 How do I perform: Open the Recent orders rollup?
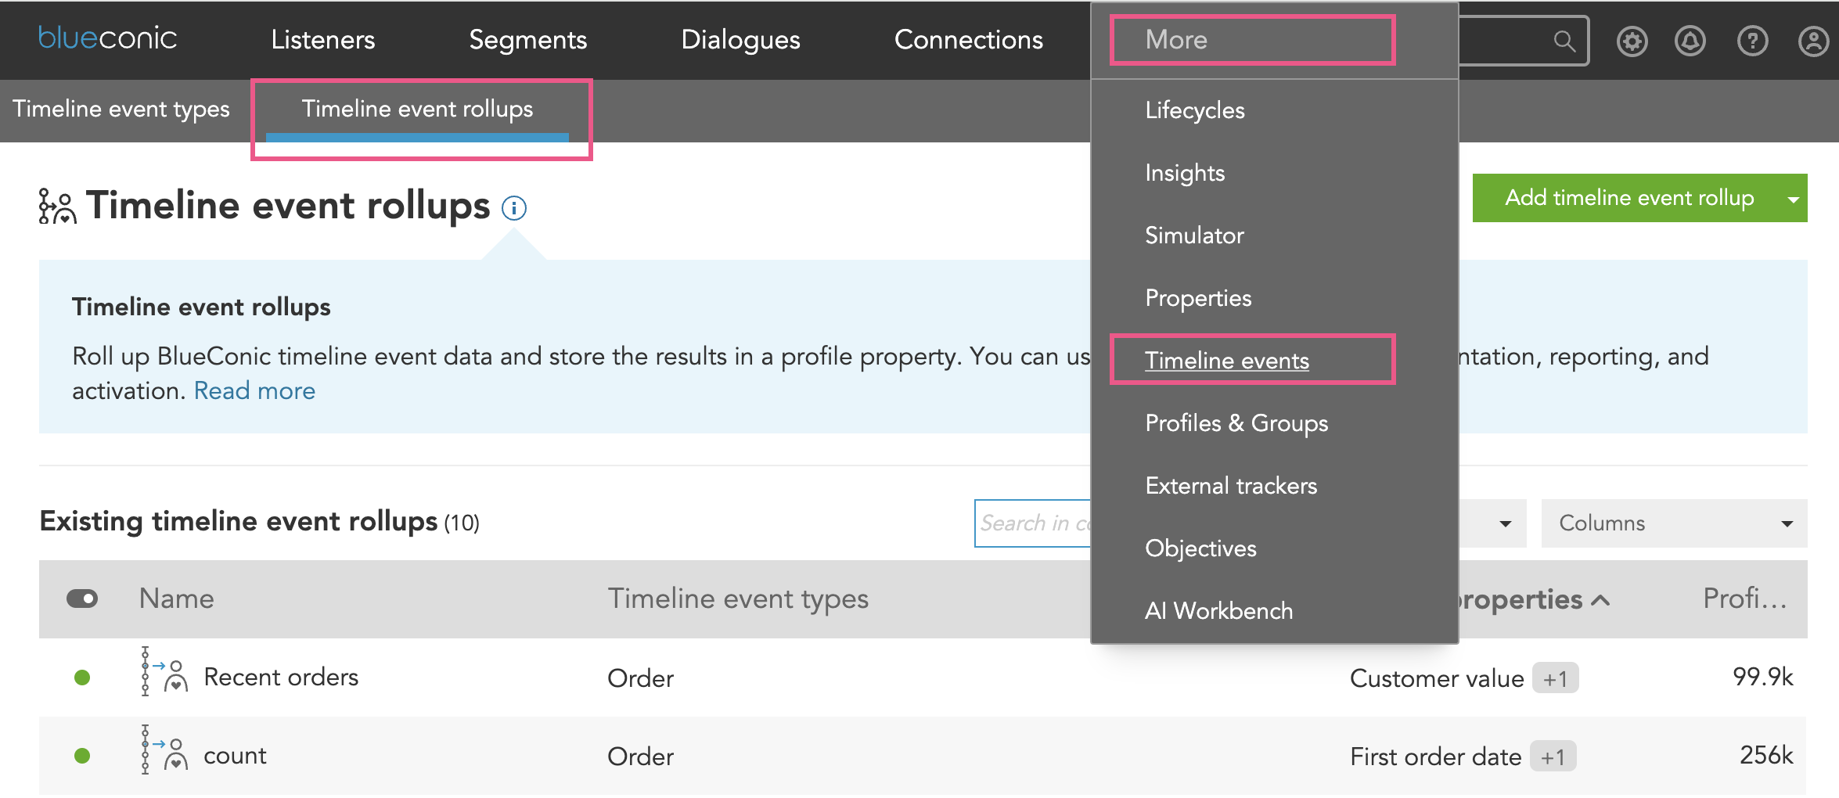(x=281, y=677)
